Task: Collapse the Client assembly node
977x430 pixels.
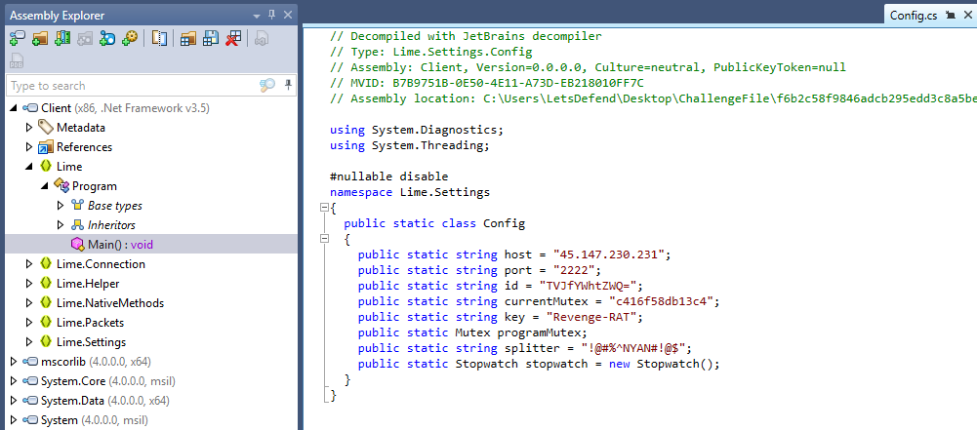Action: click(13, 108)
